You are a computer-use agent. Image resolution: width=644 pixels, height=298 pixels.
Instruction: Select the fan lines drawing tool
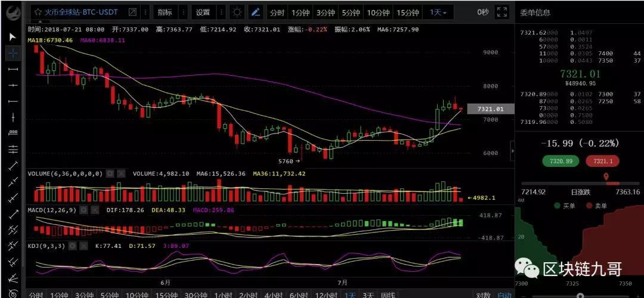click(13, 278)
